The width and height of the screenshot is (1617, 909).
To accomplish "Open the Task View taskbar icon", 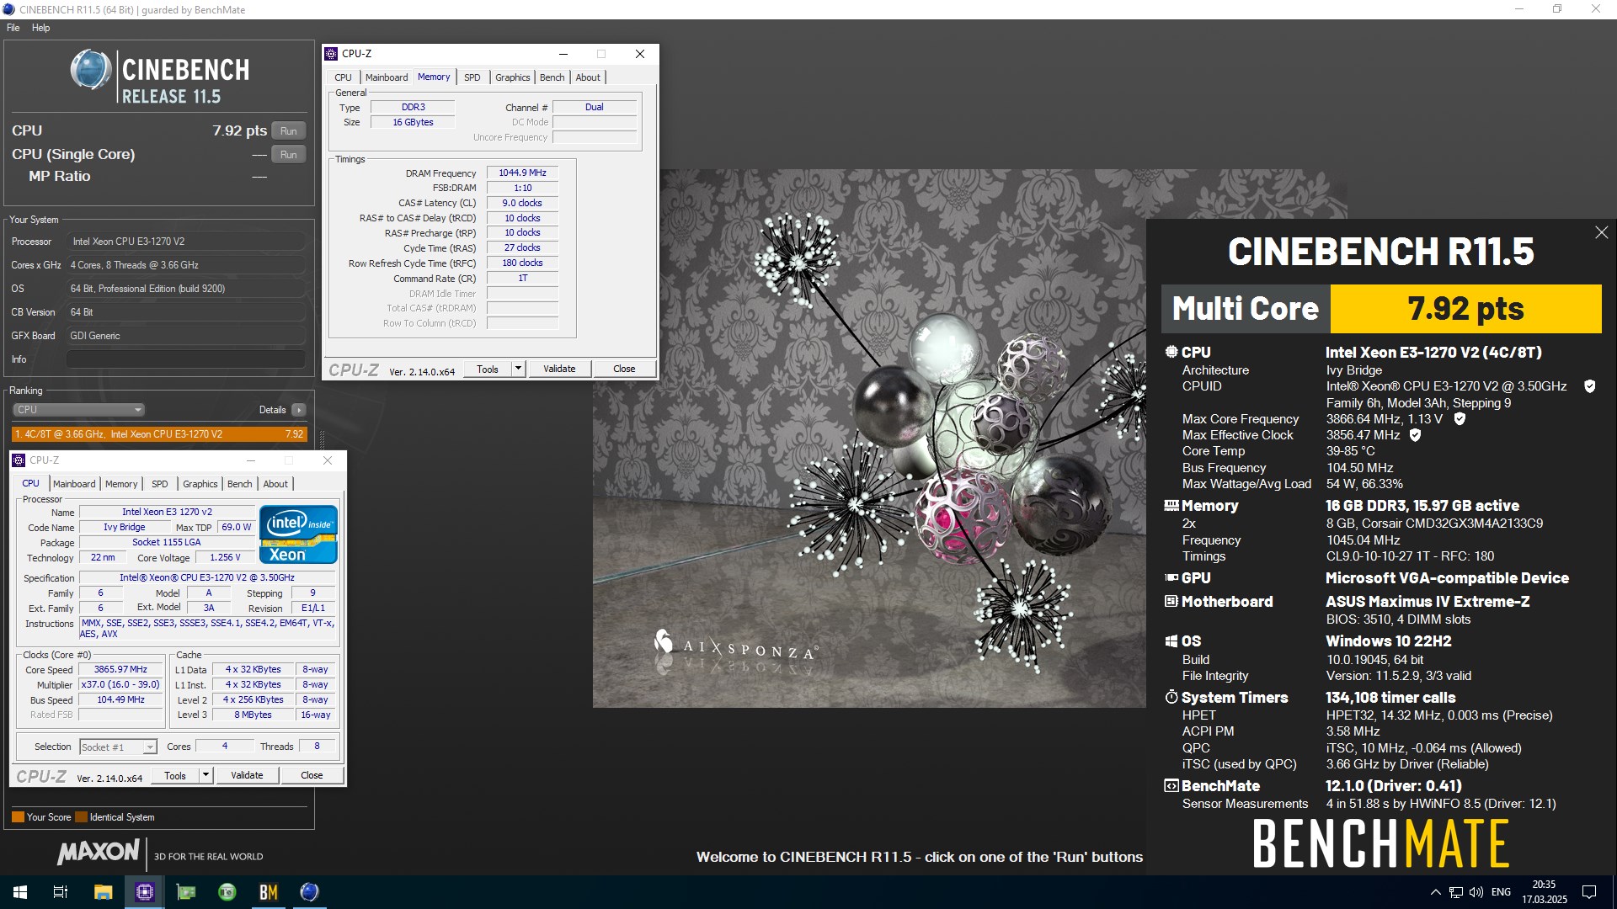I will pos(61,892).
